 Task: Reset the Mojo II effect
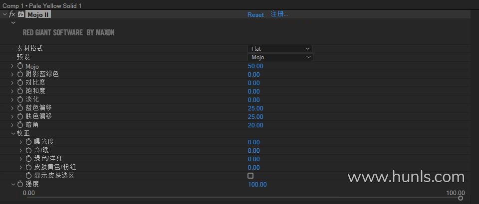pos(255,15)
